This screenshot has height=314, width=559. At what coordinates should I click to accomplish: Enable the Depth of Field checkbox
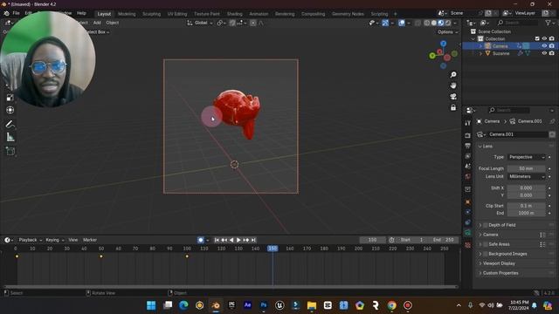pyautogui.click(x=486, y=225)
